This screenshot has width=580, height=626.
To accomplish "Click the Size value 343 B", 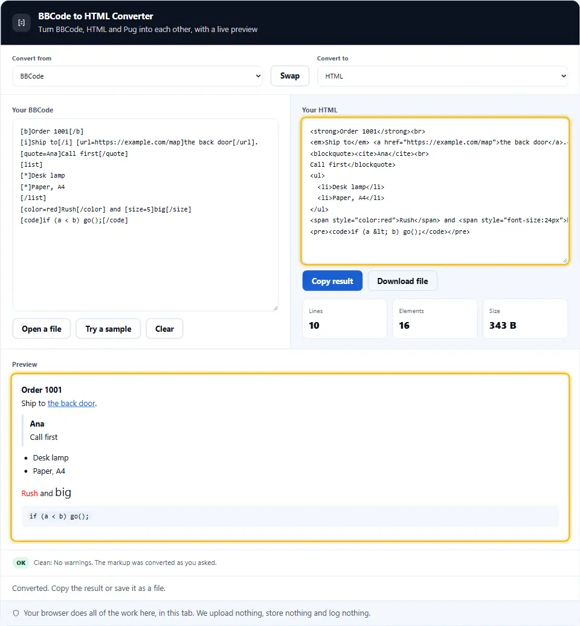I will (503, 325).
